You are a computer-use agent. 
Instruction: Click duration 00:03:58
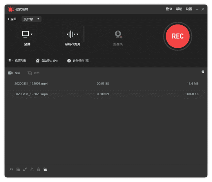click(x=103, y=84)
